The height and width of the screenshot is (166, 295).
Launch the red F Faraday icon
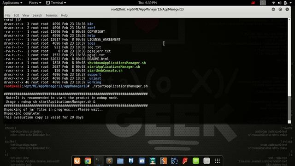point(185,161)
